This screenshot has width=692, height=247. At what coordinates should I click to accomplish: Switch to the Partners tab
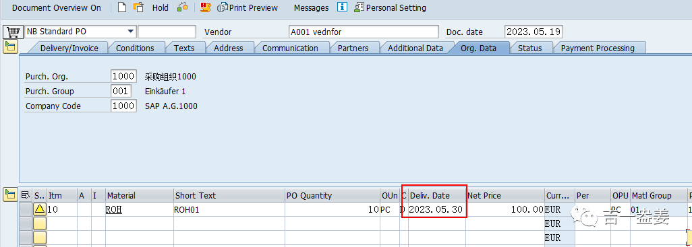coord(353,48)
